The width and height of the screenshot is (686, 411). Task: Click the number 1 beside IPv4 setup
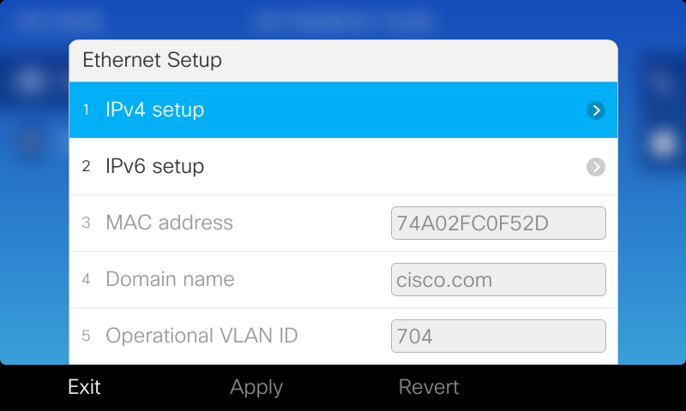click(87, 110)
